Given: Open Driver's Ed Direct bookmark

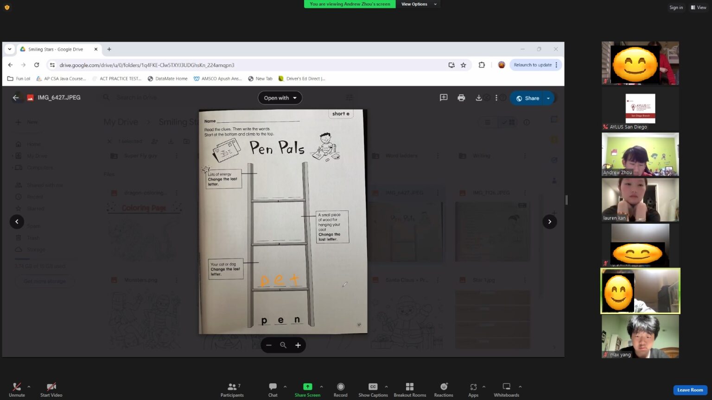Looking at the screenshot, I should tap(302, 79).
